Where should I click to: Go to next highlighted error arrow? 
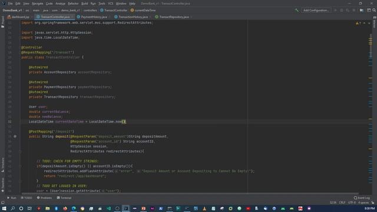click(x=369, y=23)
